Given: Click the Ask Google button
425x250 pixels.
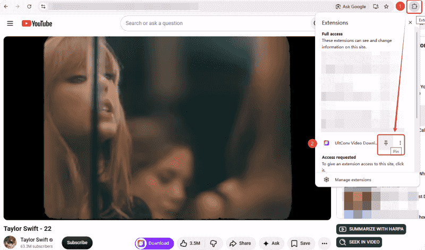Looking at the screenshot, I should click(x=351, y=6).
